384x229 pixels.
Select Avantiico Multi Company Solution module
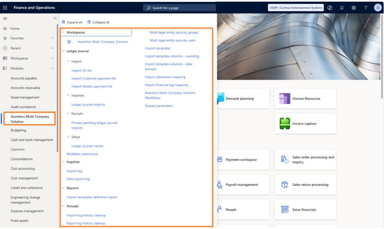30,119
